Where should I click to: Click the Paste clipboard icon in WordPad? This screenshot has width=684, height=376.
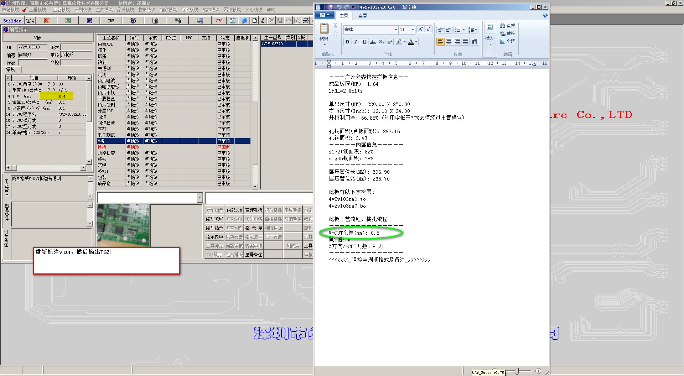point(324,28)
